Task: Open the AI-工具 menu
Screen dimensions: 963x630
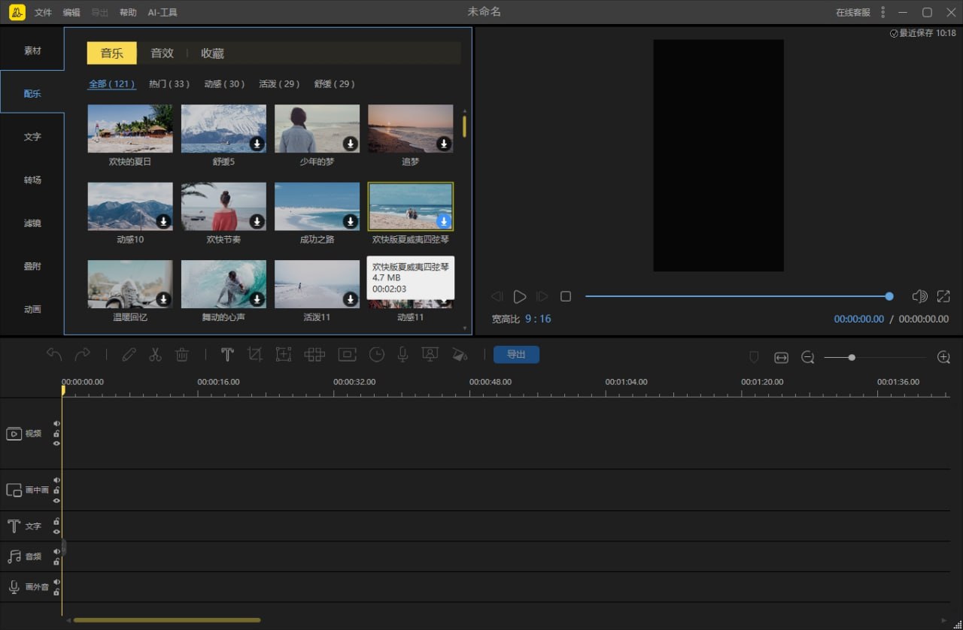Action: (x=163, y=13)
